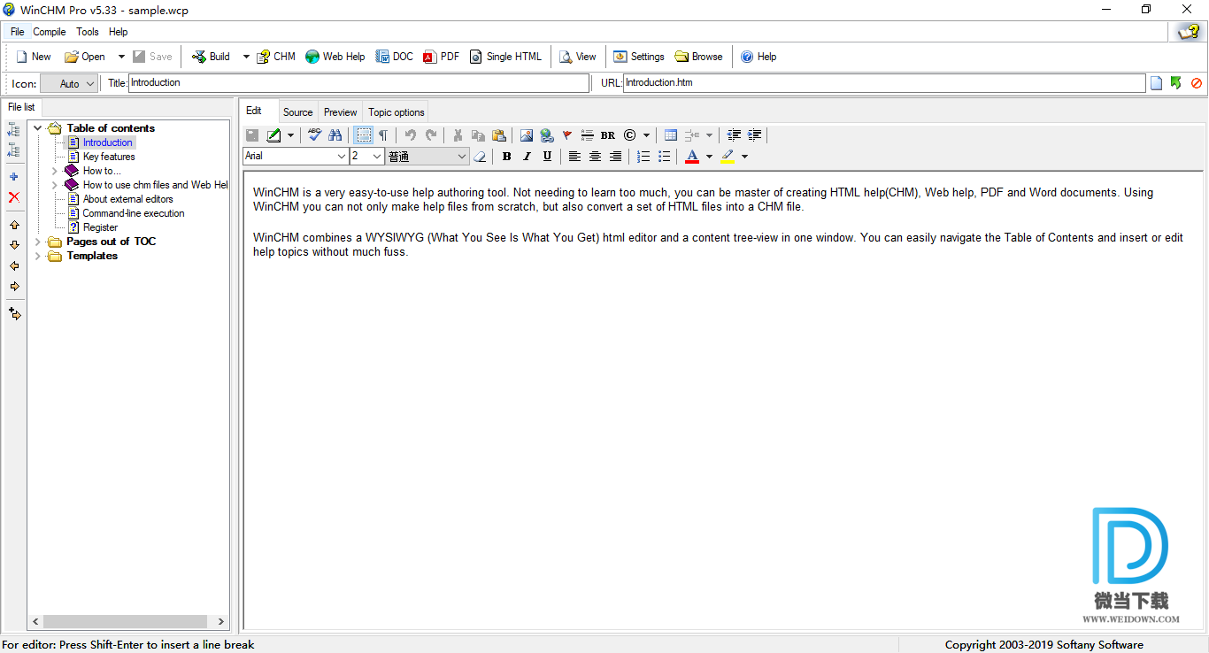Align text right

pos(615,157)
